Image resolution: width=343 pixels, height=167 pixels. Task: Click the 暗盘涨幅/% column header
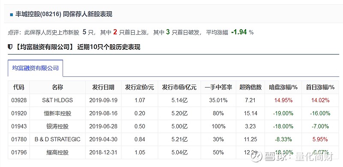click(x=283, y=87)
